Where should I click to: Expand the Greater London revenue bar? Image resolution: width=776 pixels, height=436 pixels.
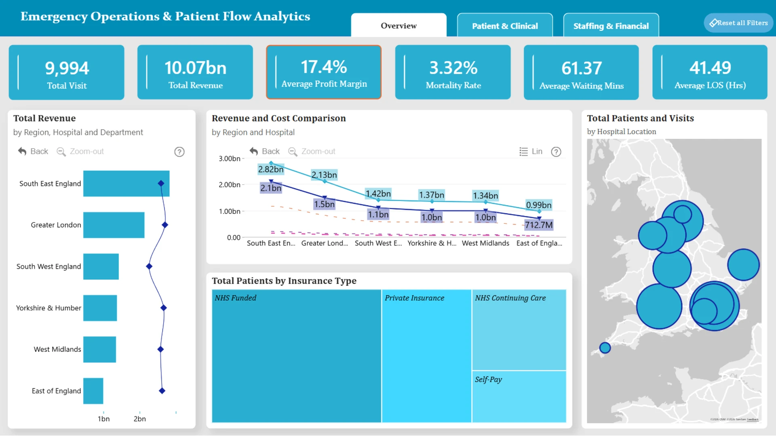click(114, 225)
